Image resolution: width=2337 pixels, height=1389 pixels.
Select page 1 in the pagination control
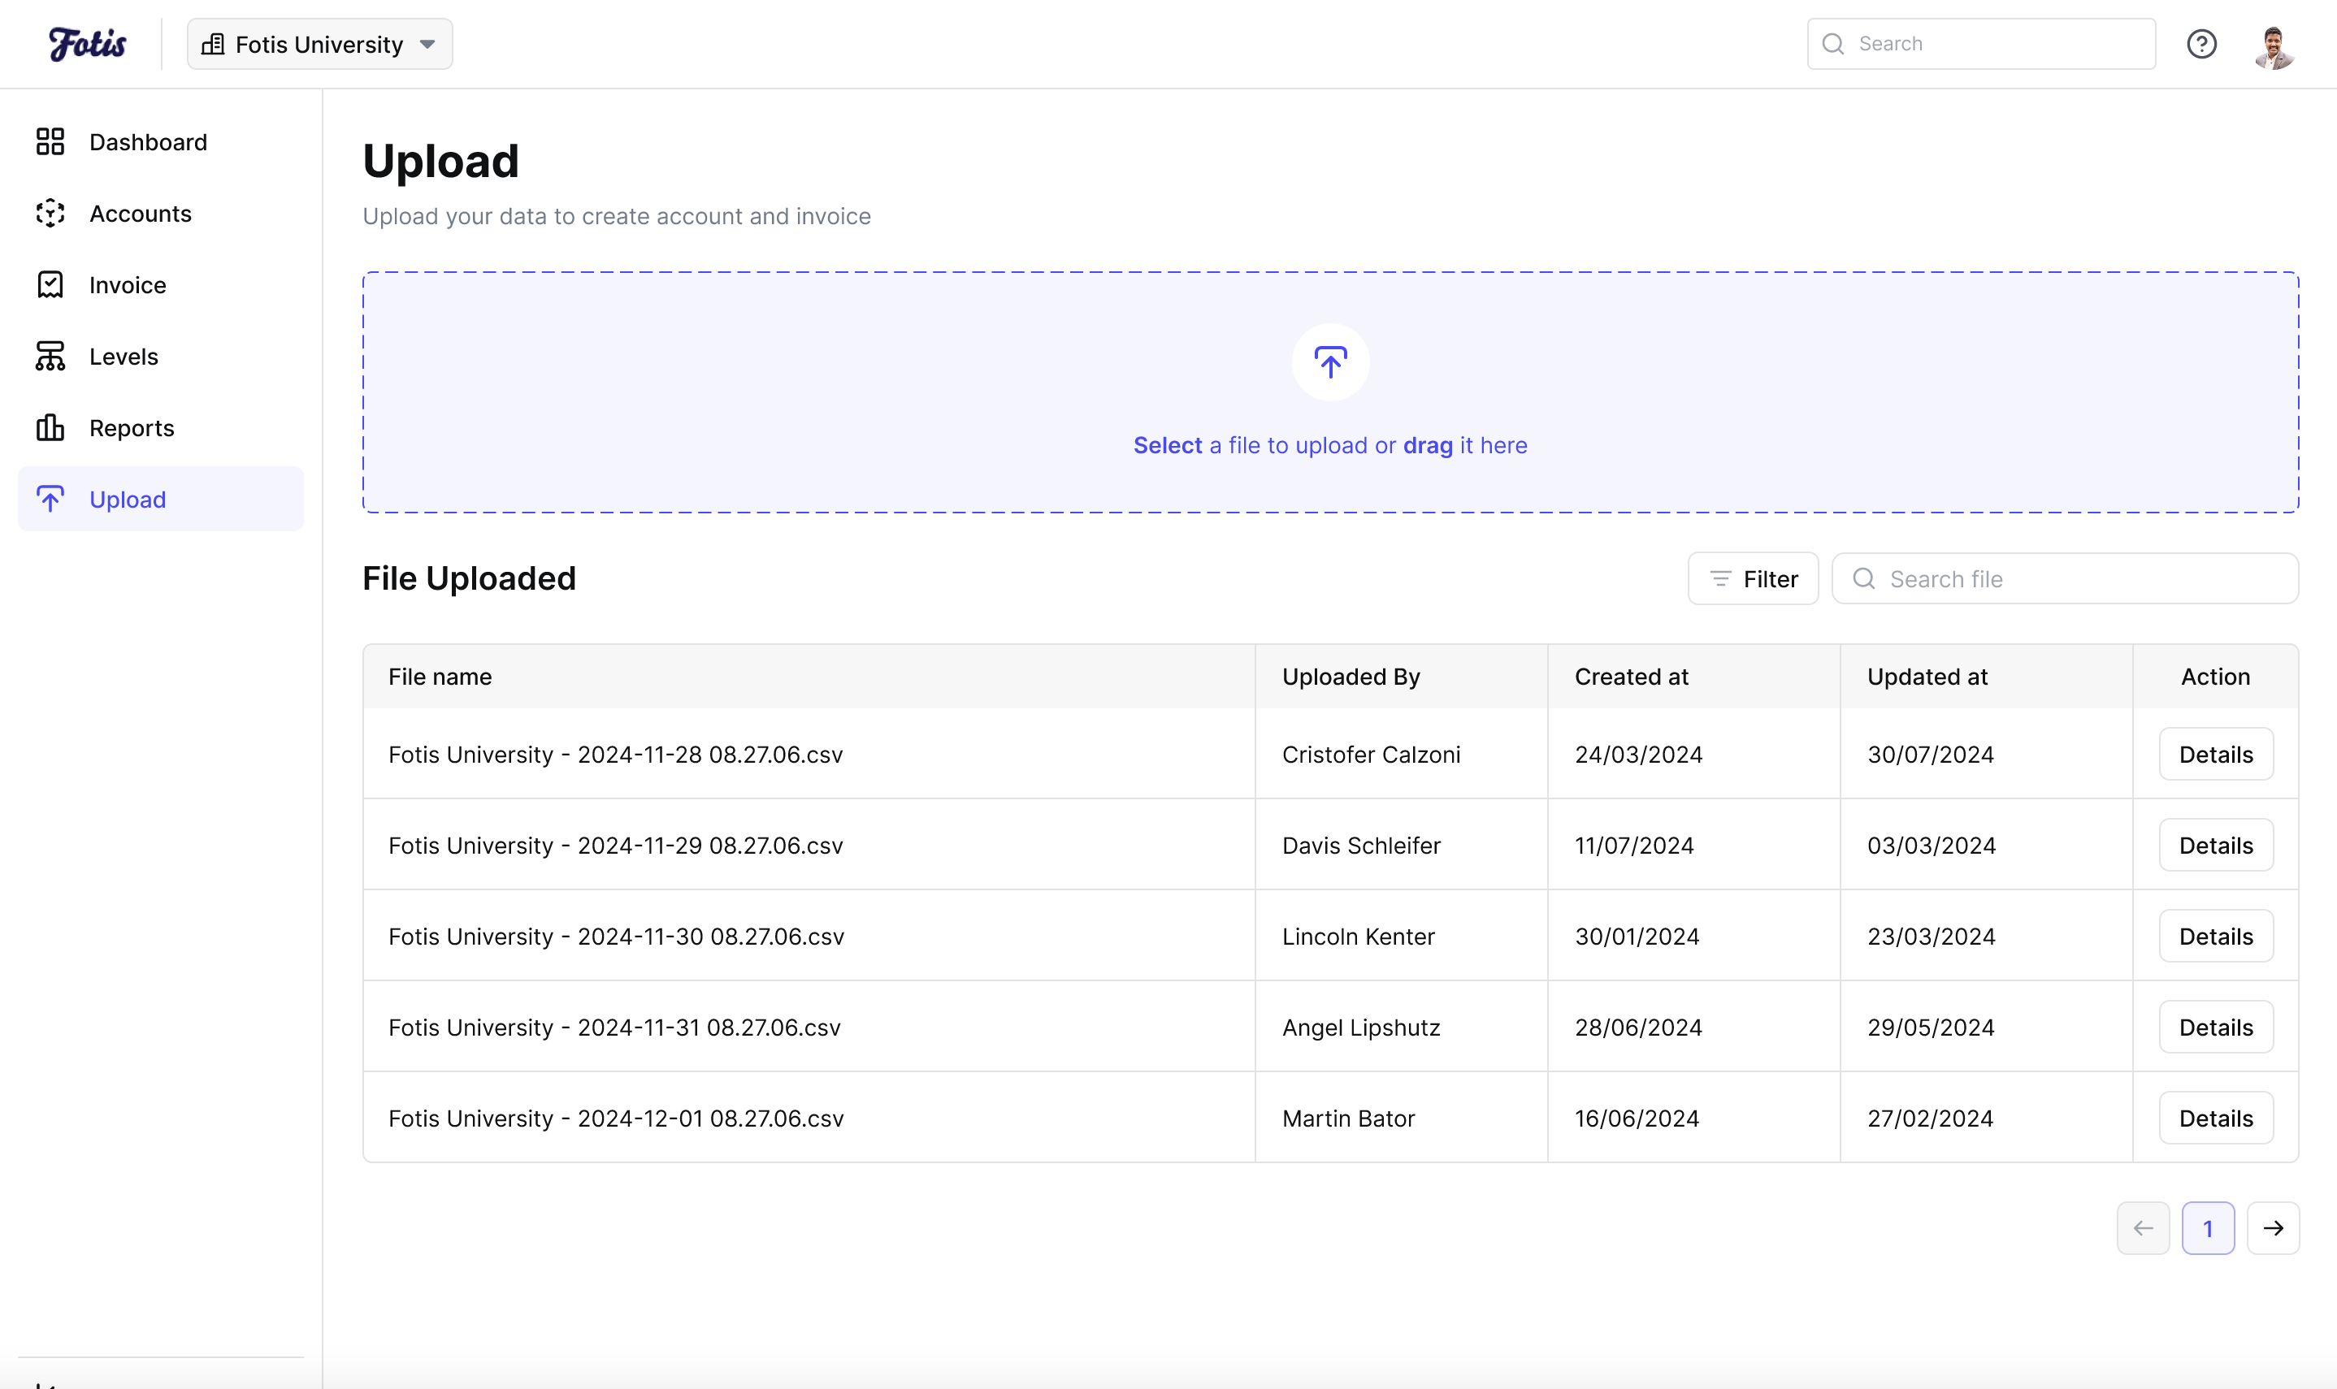coord(2208,1227)
